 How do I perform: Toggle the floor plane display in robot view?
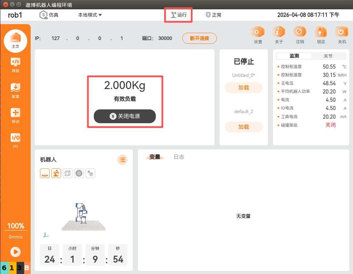(45, 173)
